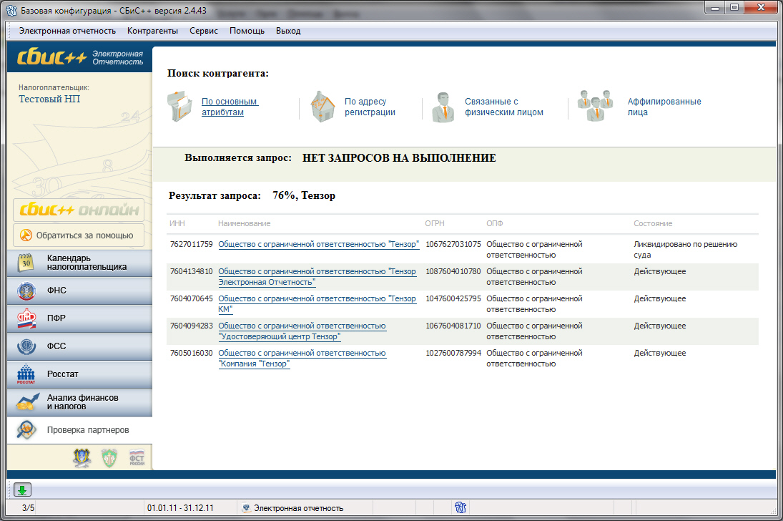Click the ФНС emblem icon
Screen dimensions: 783x521
point(26,291)
